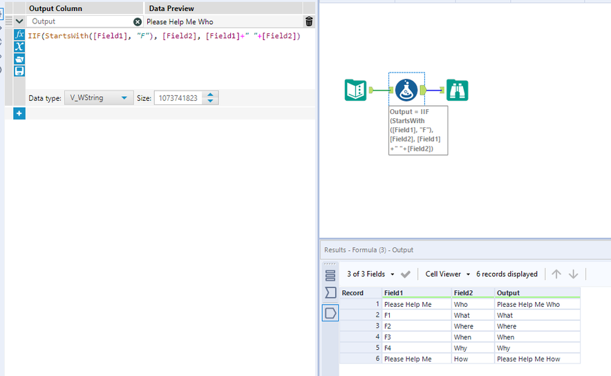The image size is (611, 376).
Task: Select the Browse tool on canvas
Action: [458, 90]
